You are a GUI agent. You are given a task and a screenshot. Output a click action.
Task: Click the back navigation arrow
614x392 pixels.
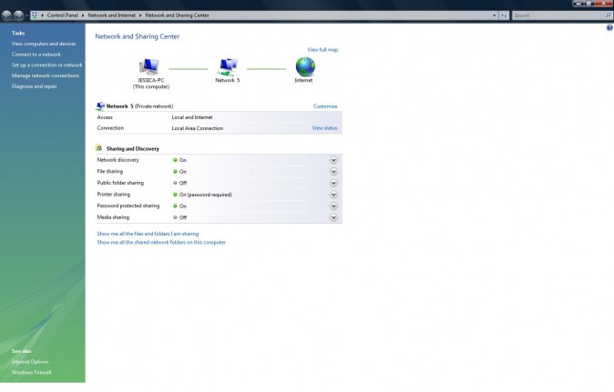7,15
